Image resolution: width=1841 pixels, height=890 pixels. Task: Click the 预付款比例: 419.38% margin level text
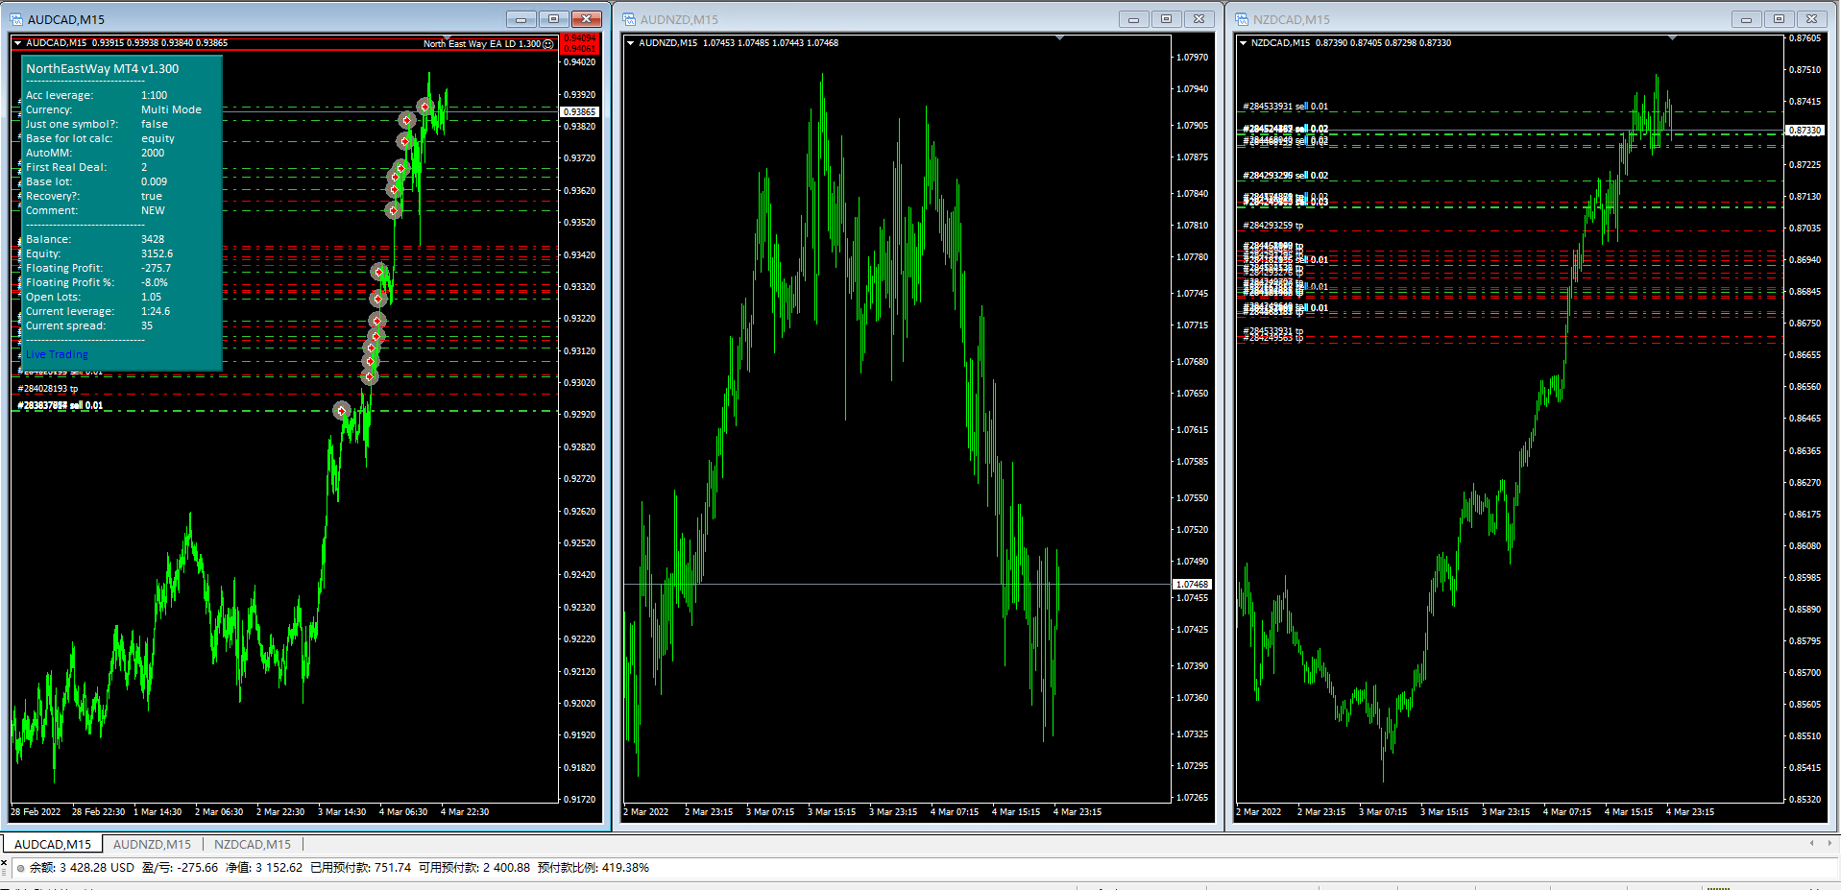(x=593, y=868)
